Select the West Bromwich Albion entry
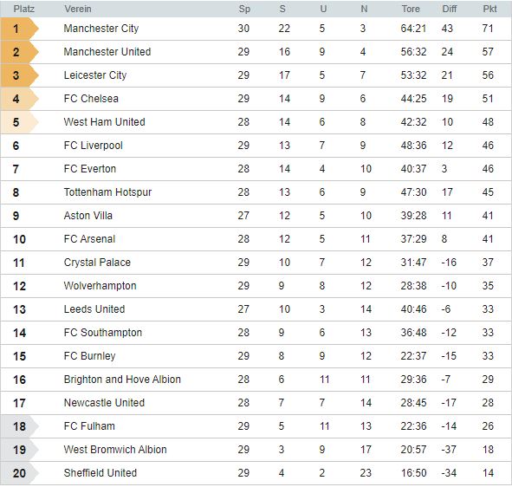The width and height of the screenshot is (512, 487). tap(115, 450)
